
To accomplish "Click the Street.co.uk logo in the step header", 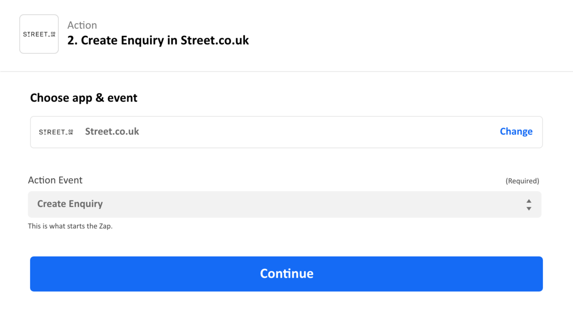I will [39, 33].
